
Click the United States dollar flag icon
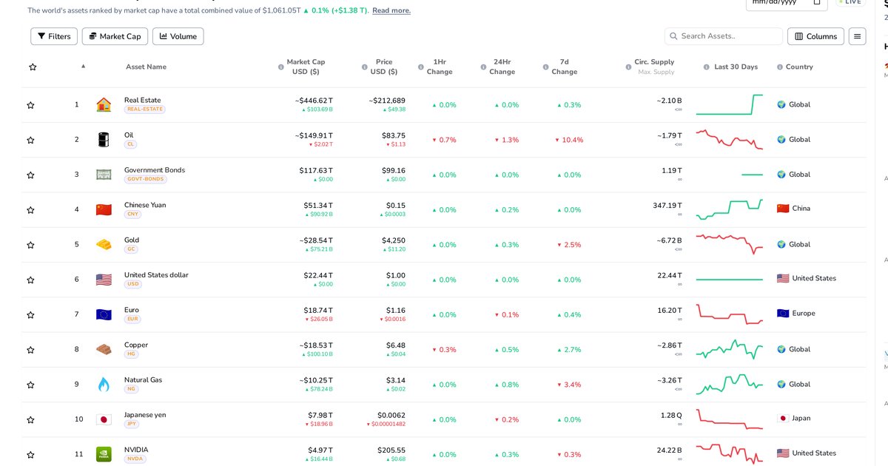click(x=104, y=280)
